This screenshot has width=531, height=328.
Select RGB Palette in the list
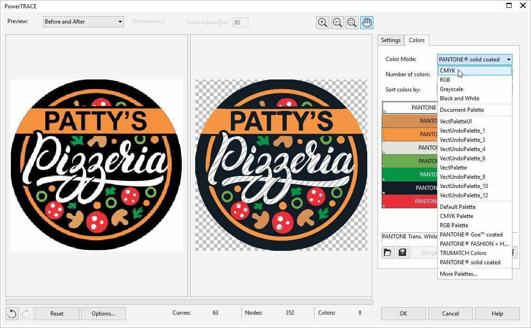pyautogui.click(x=475, y=225)
